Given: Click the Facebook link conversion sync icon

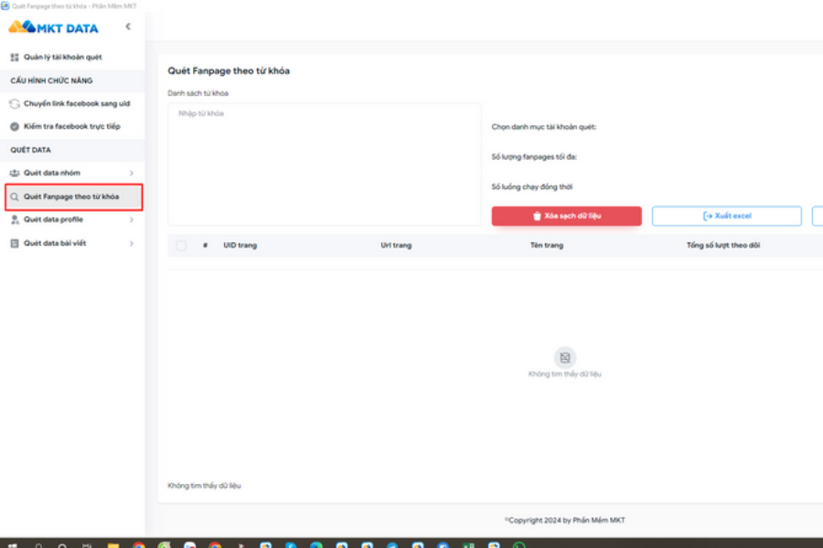Looking at the screenshot, I should (15, 104).
